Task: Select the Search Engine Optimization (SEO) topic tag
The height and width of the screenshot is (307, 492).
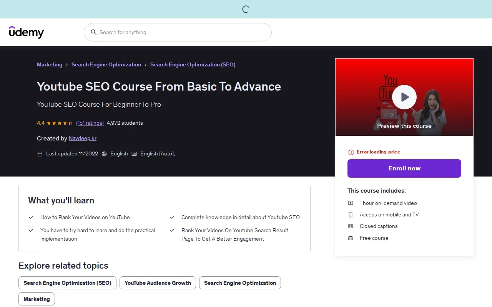Action: (67, 283)
